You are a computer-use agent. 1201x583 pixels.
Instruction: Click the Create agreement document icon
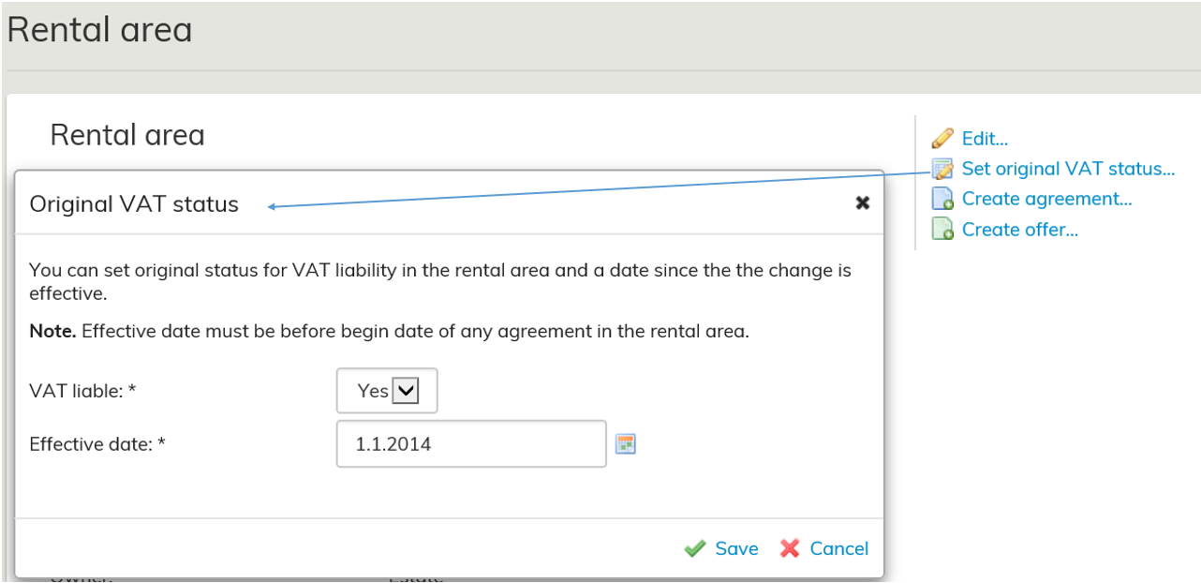click(942, 199)
